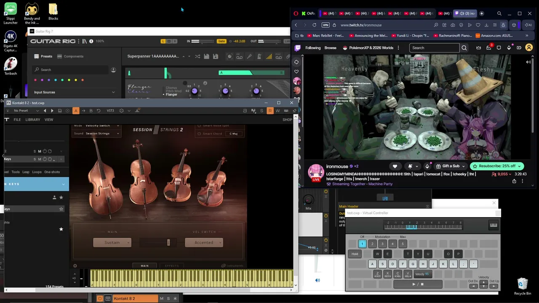Select B state in Kontakt toolbar
The height and width of the screenshot is (303, 539).
[91, 111]
